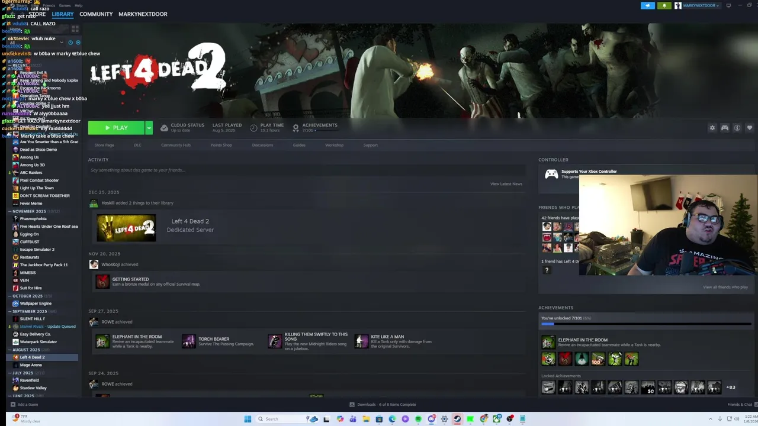Click the Steam icon in the Windows taskbar
This screenshot has width=758, height=426.
(x=457, y=419)
